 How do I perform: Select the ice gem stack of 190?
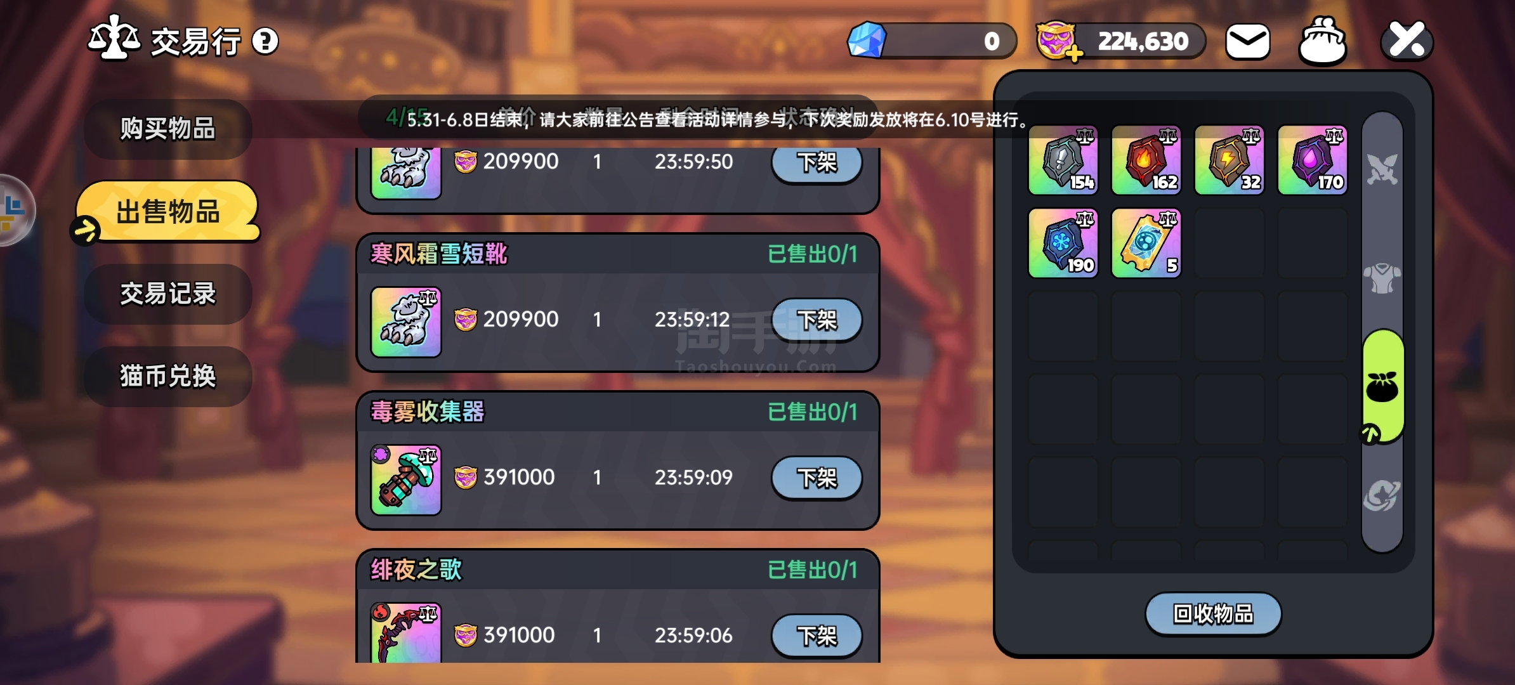tap(1063, 243)
